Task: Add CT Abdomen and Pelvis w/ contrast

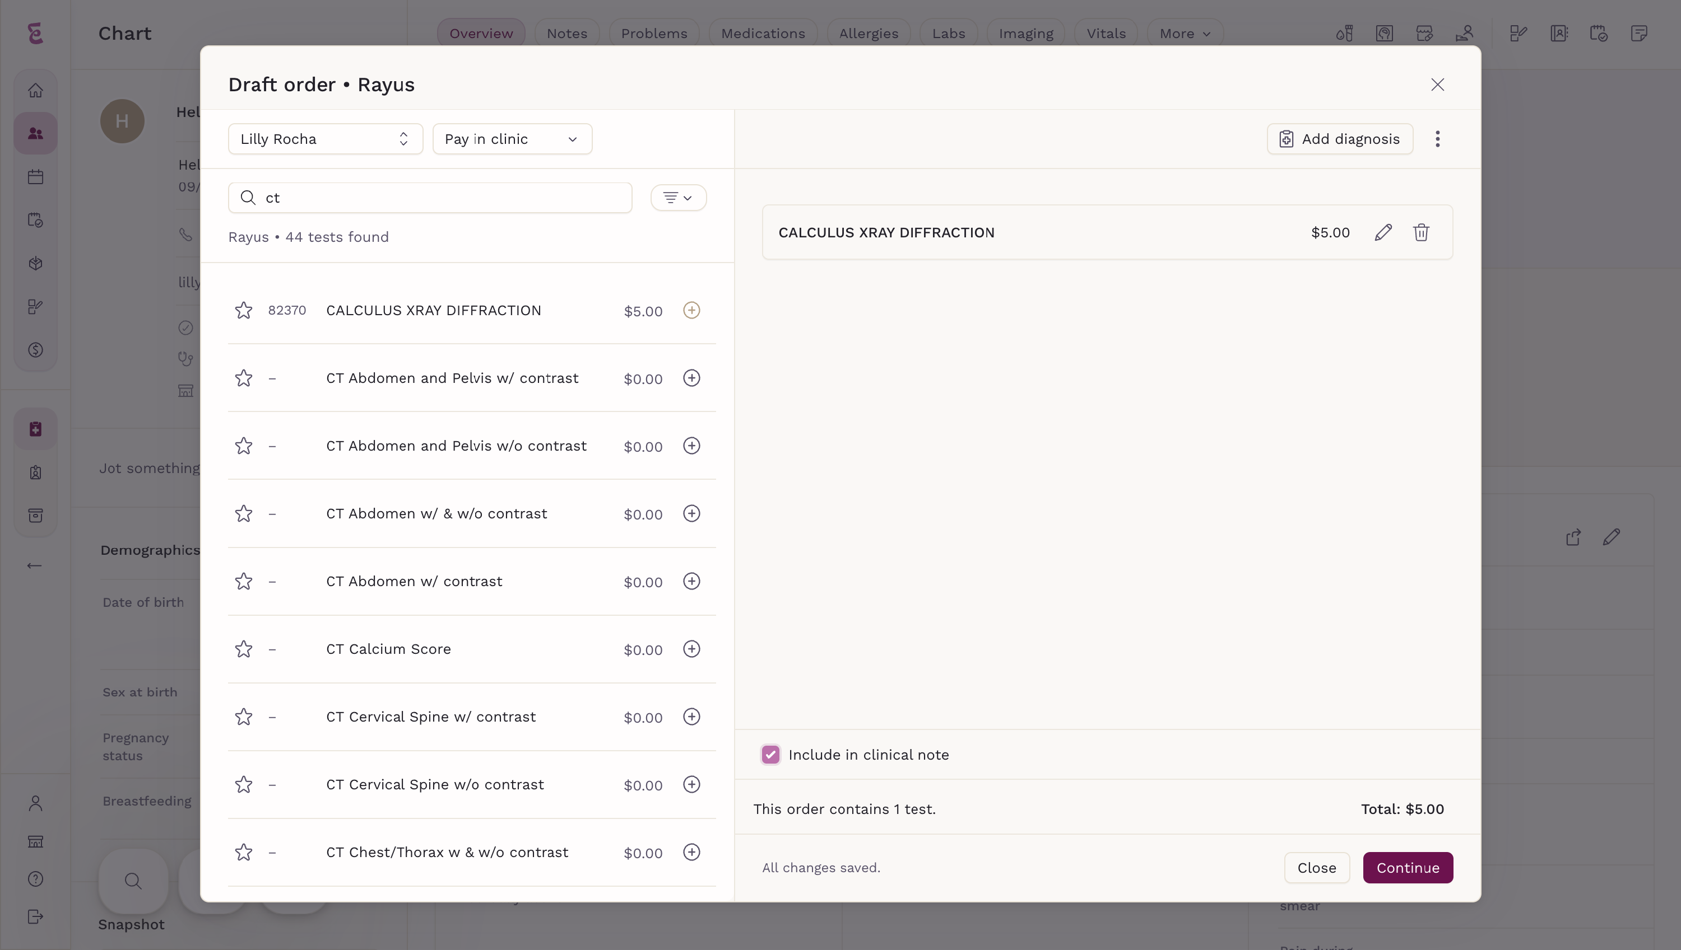Action: coord(691,378)
